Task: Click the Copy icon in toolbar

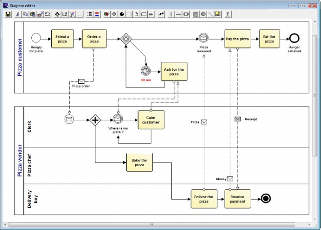Action: point(25,14)
